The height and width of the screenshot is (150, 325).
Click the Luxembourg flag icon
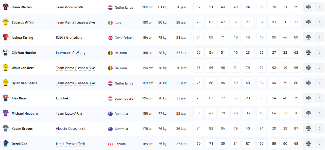[110, 98]
